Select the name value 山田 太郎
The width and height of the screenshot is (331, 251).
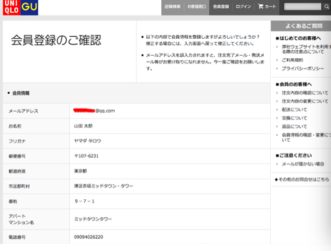coord(84,126)
